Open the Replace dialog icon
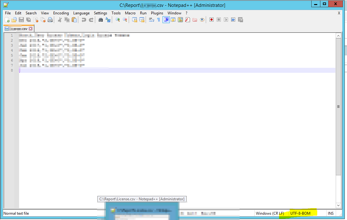The height and width of the screenshot is (220, 347). tap(108, 20)
